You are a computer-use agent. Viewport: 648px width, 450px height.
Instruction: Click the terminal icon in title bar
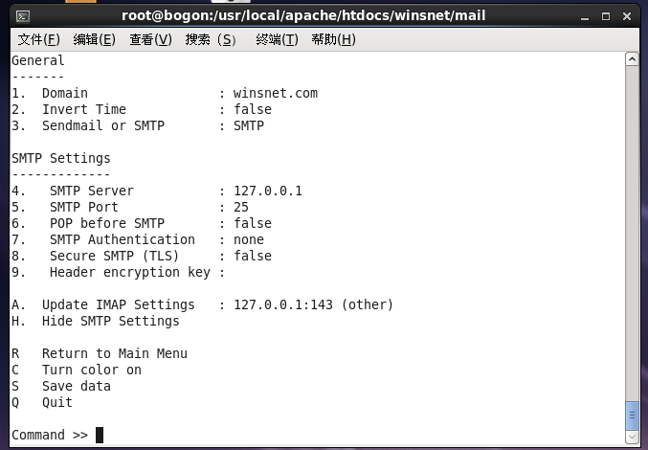pyautogui.click(x=23, y=16)
